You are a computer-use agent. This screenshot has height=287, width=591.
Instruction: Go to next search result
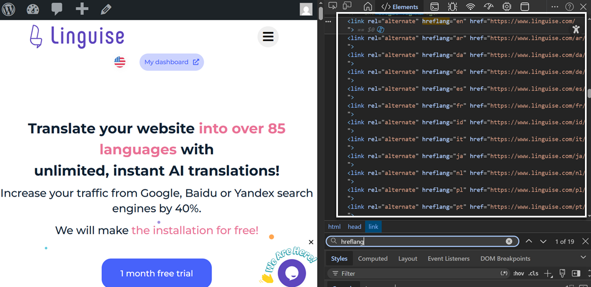[543, 242]
